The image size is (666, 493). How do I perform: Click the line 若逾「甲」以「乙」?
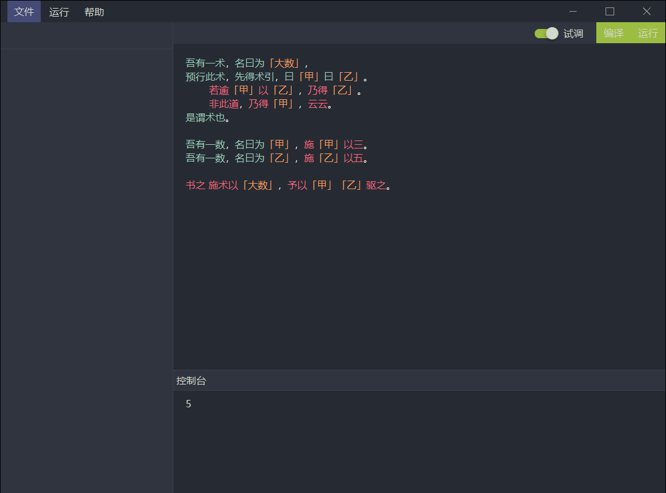point(285,91)
